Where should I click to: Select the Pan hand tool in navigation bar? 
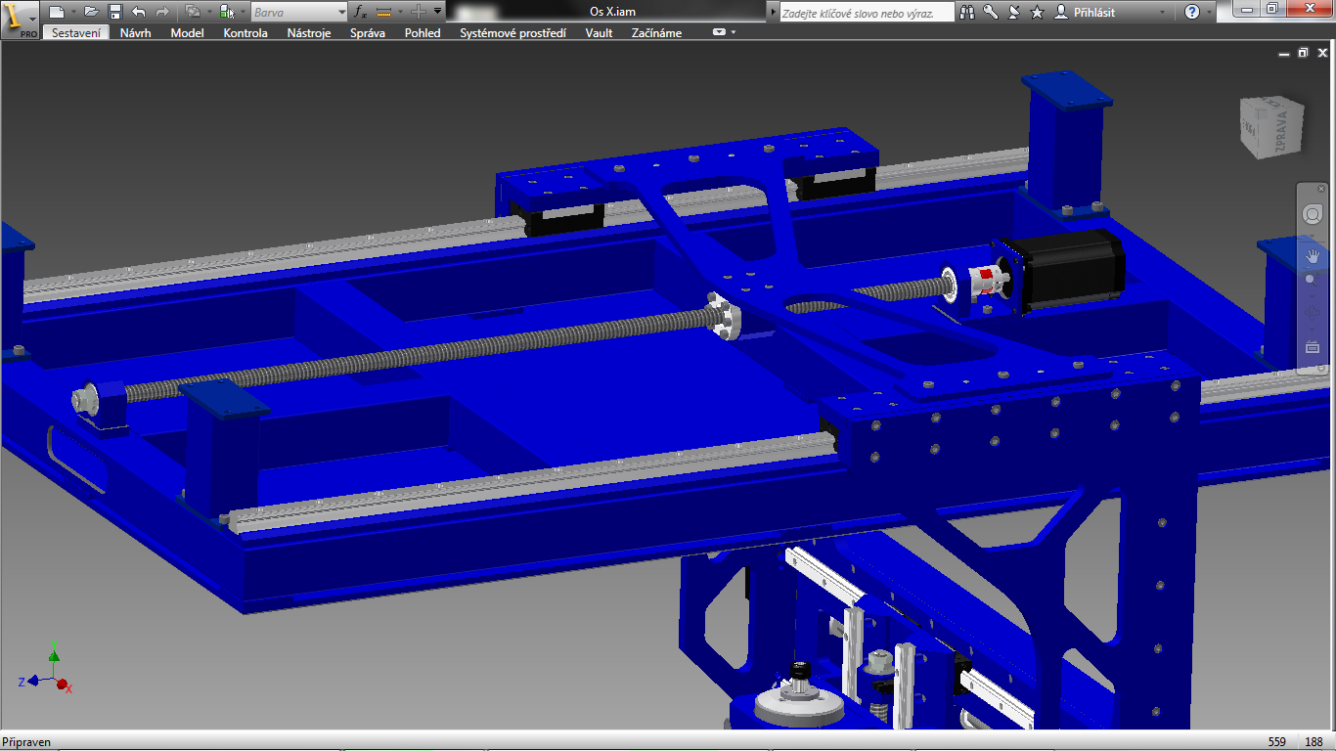1312,257
